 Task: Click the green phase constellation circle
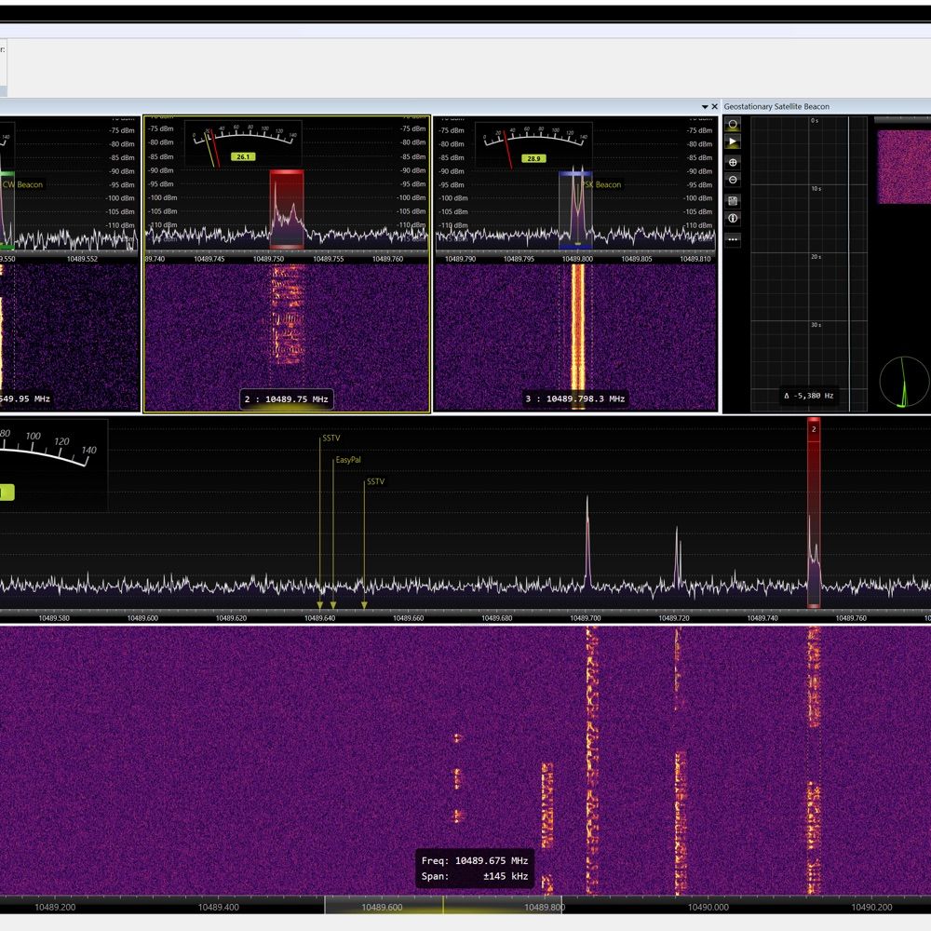click(904, 382)
